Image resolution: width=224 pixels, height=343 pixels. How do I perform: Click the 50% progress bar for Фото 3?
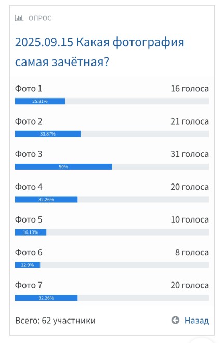tap(112, 167)
